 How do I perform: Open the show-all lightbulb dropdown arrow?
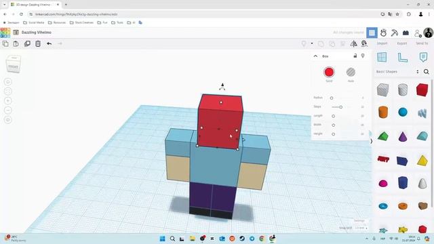312,43
